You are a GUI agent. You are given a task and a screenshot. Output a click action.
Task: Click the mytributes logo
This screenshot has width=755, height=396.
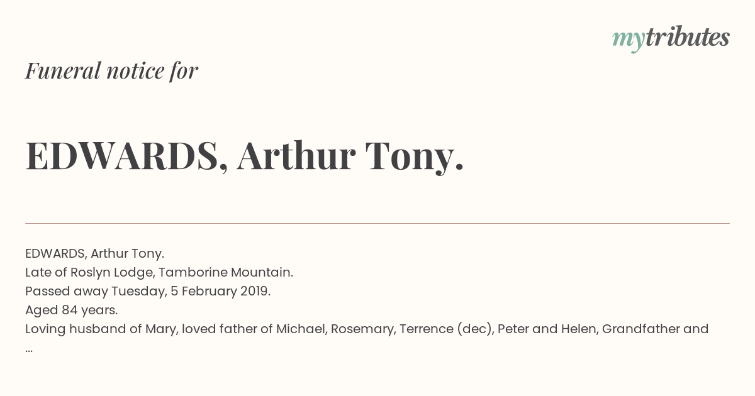click(x=671, y=38)
